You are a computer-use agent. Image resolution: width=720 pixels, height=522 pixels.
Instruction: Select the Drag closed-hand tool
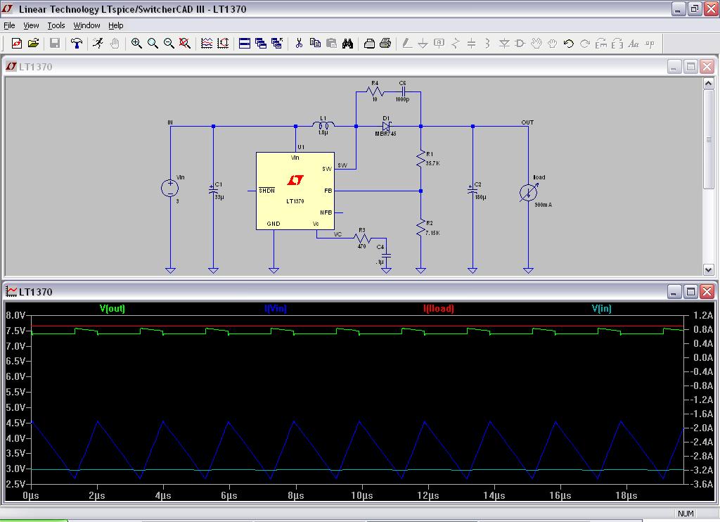coord(553,43)
